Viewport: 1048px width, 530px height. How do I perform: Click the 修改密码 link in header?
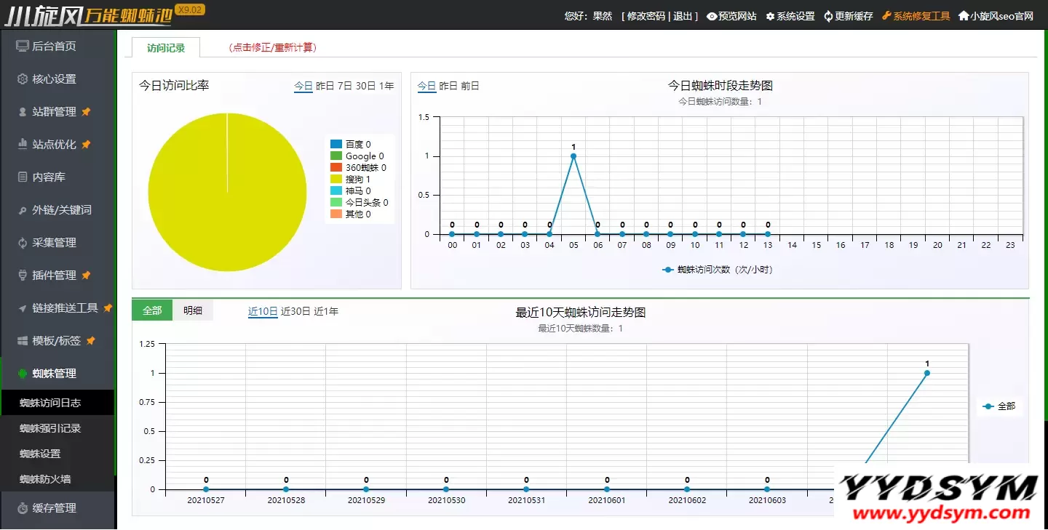[x=646, y=16]
